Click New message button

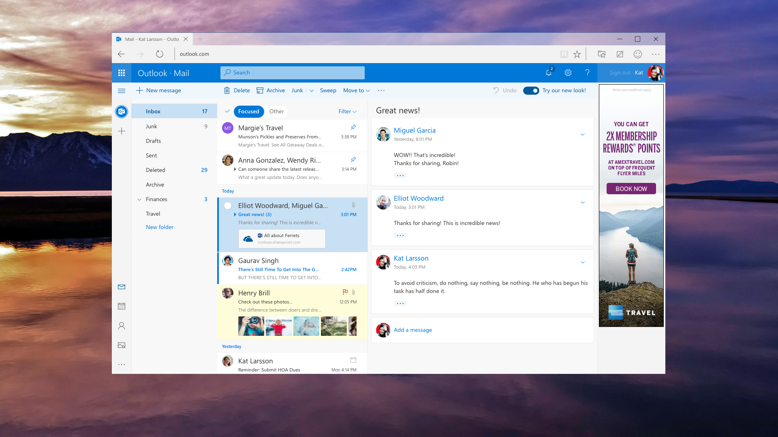point(158,91)
